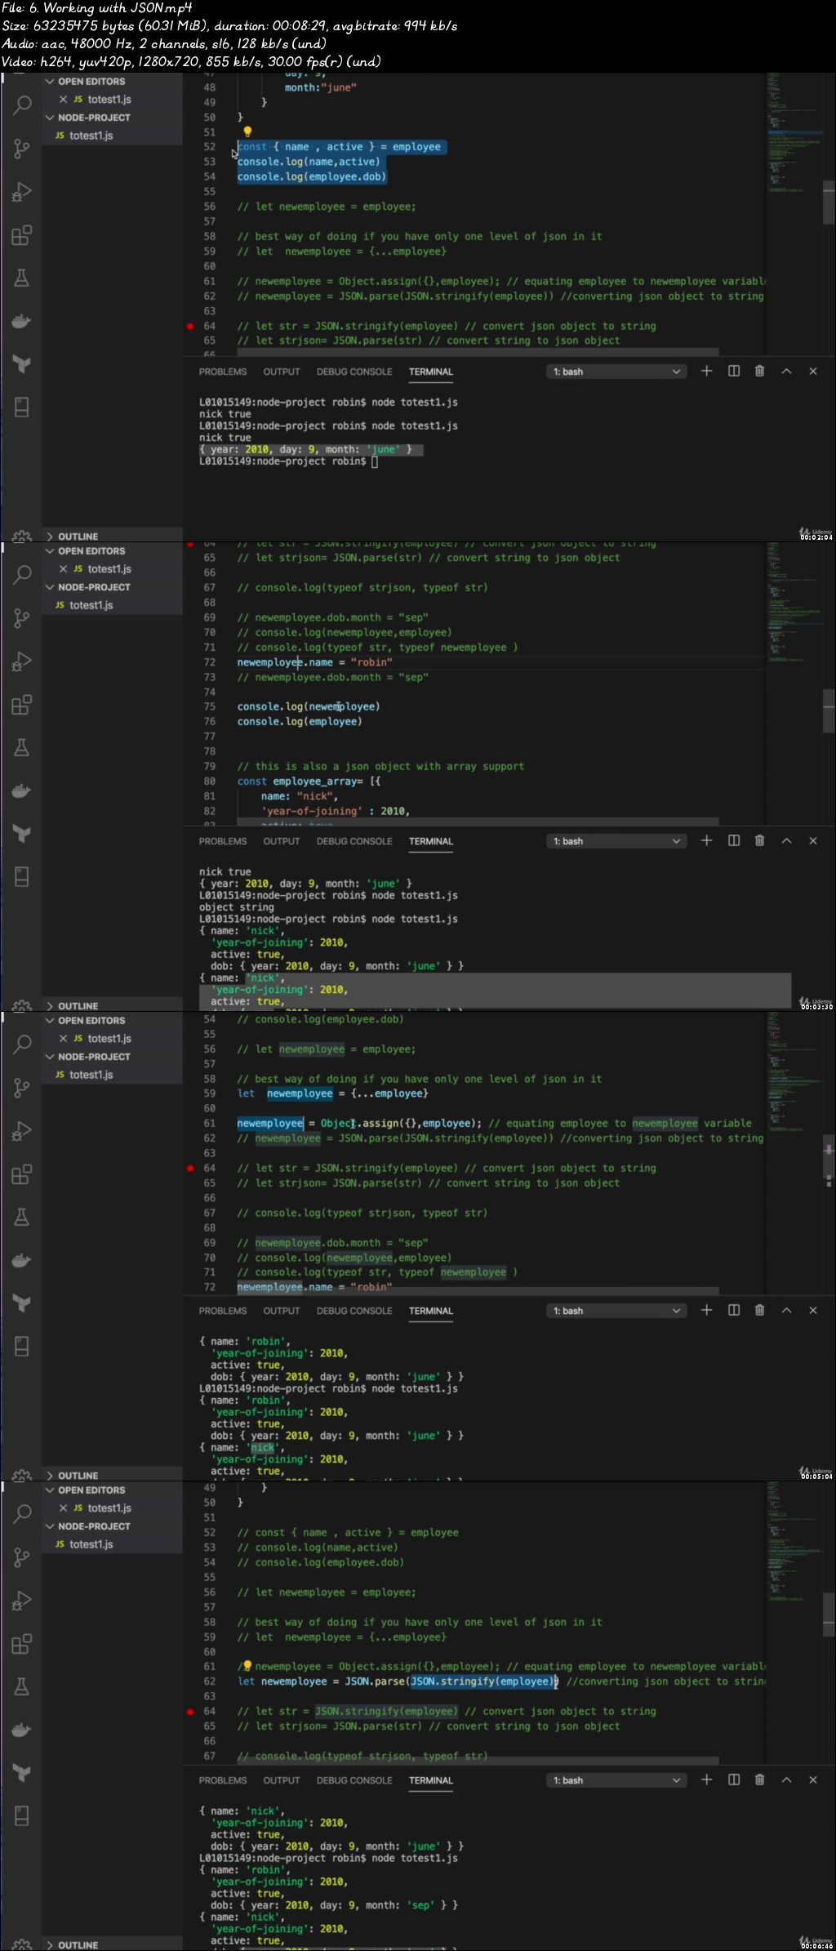The height and width of the screenshot is (1951, 836).
Task: Open Run and Debug in 00:06:46 frame
Action: (22, 1601)
